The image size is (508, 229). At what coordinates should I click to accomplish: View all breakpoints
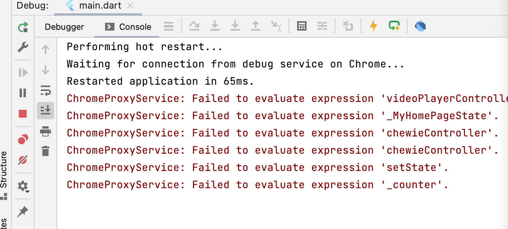[x=22, y=138]
